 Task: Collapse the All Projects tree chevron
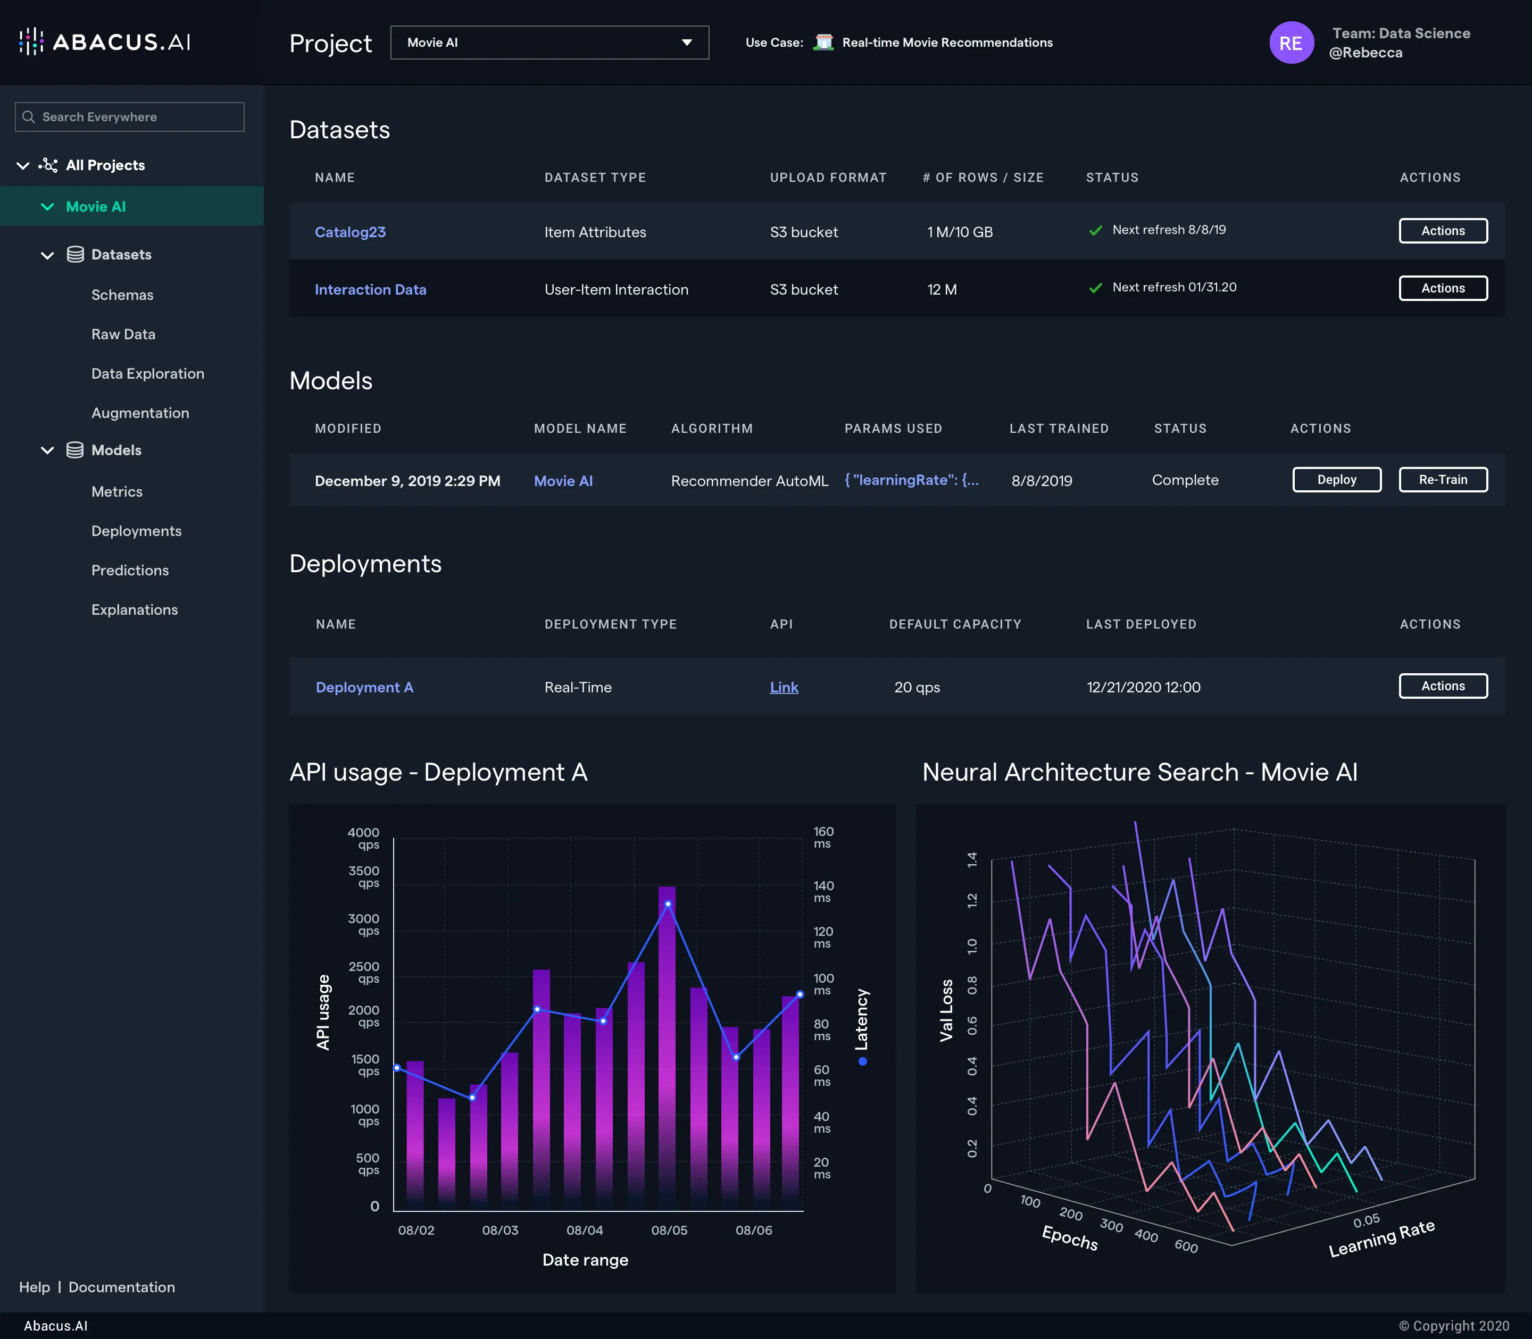tap(23, 166)
